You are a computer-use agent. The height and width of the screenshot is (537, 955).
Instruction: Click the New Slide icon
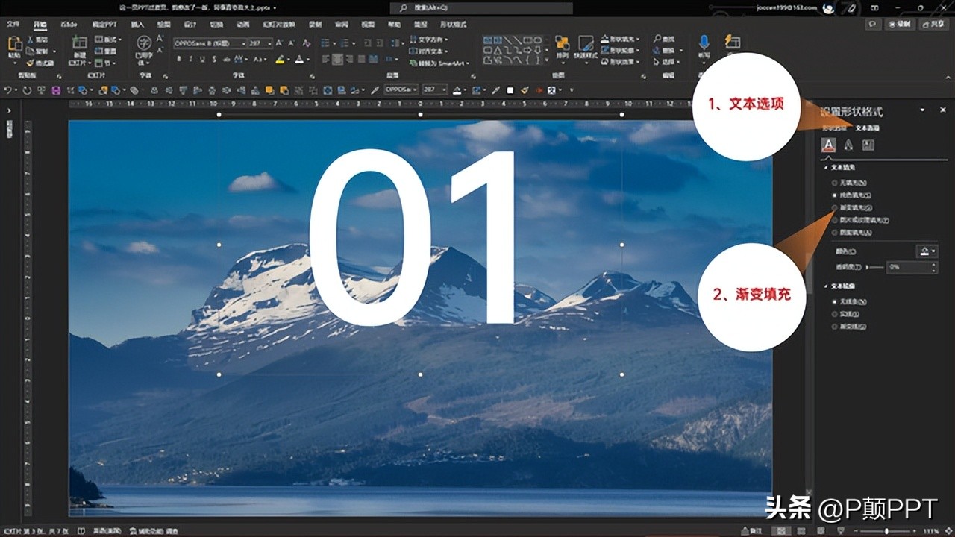click(x=79, y=43)
